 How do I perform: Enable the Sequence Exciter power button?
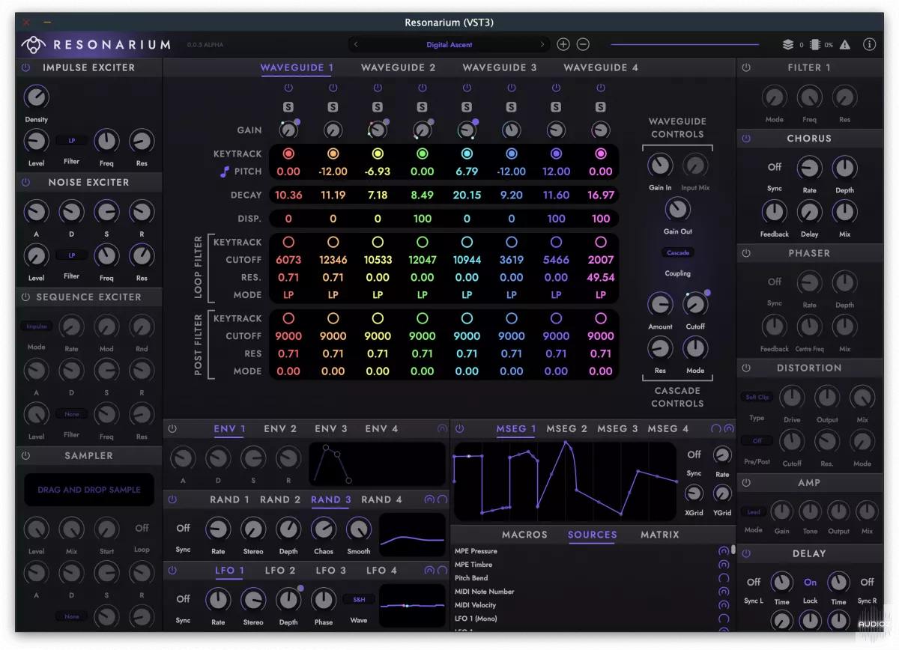pos(26,297)
